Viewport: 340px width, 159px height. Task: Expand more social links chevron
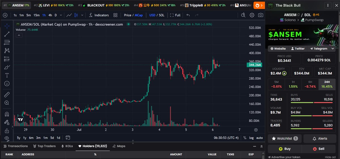pyautogui.click(x=333, y=49)
